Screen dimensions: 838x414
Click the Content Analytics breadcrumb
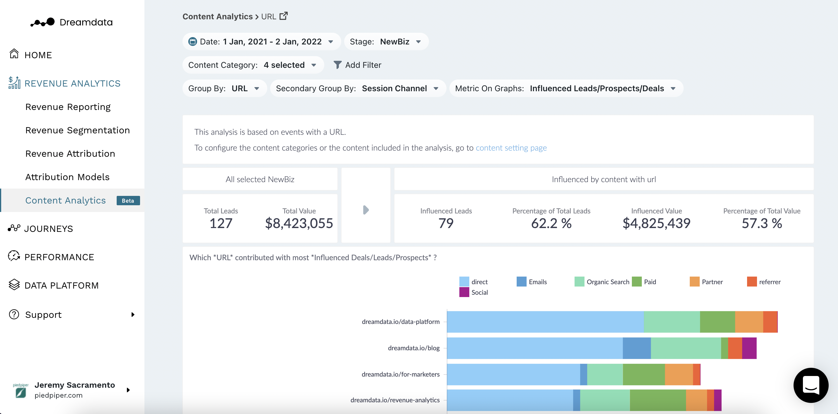click(x=217, y=17)
